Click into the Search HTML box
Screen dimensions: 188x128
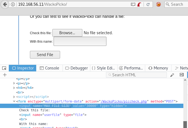click(136, 75)
